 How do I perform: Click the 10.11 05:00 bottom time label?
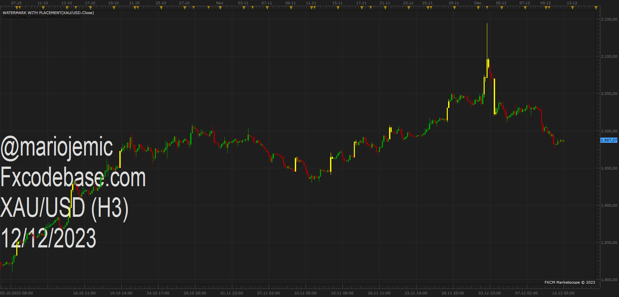tap(305, 293)
